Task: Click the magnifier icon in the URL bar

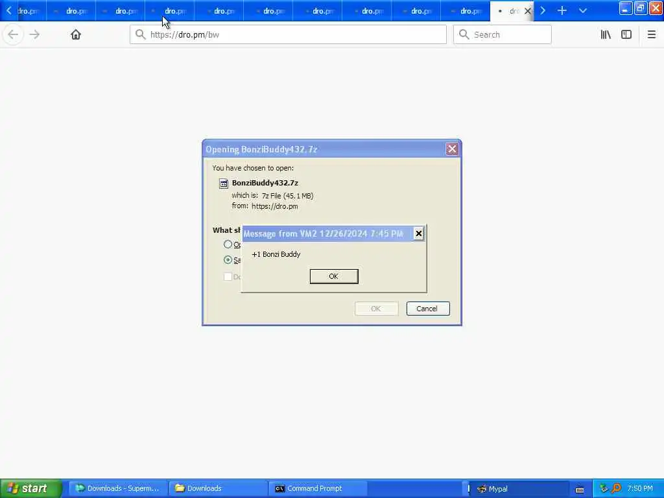Action: [x=140, y=34]
